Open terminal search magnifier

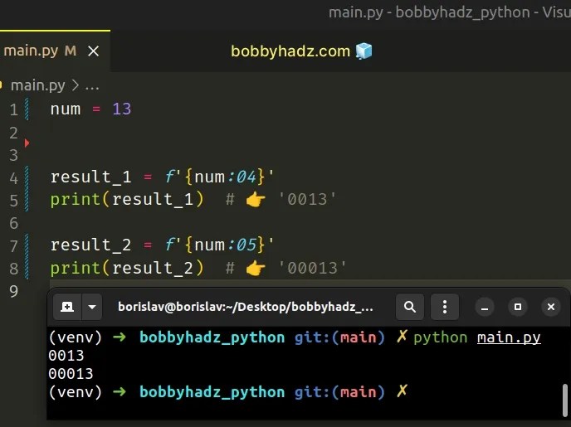click(410, 307)
